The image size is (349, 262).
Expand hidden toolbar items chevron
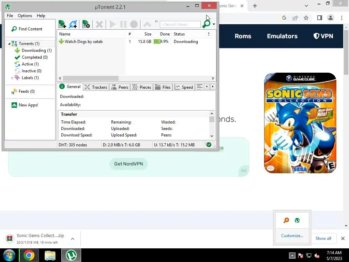[156, 21]
